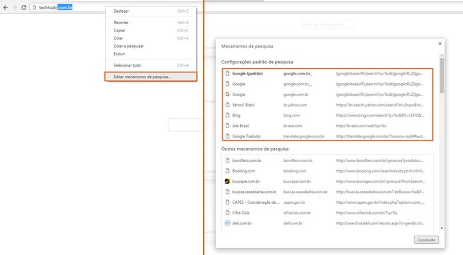Click the browser back arrow

5,8
